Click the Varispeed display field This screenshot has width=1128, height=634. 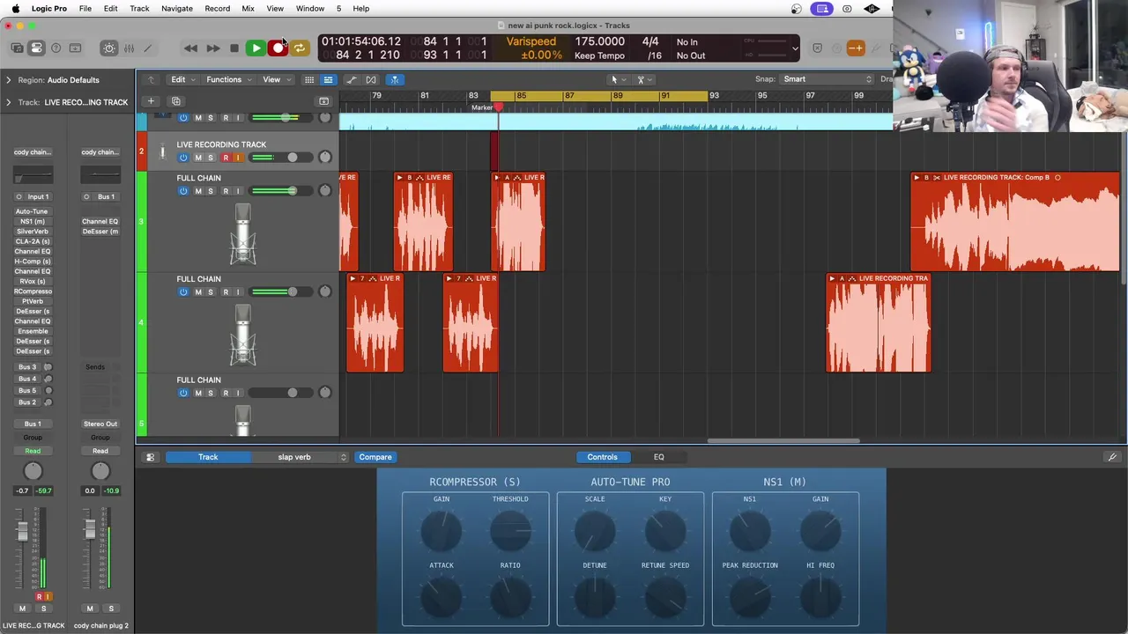[x=531, y=42]
